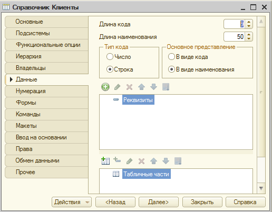
Task: Select Число code type radio button
Action: coord(110,57)
